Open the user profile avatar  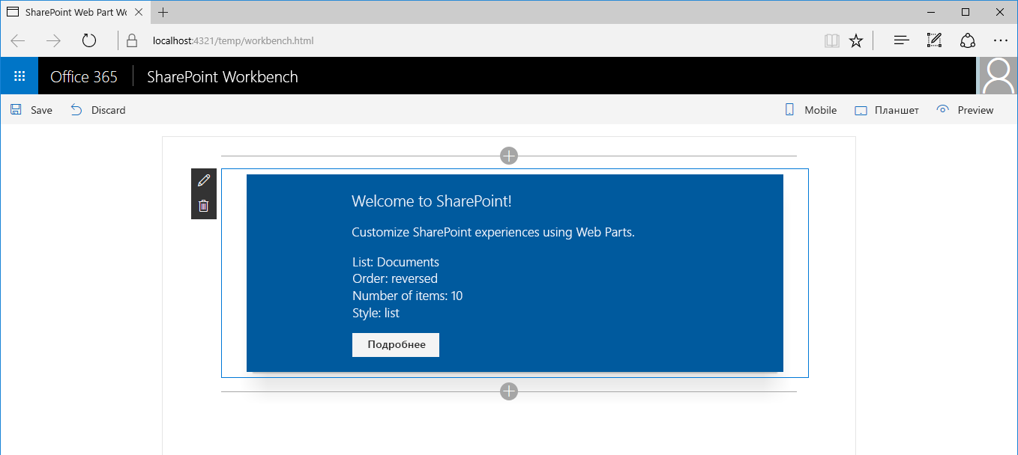(999, 76)
